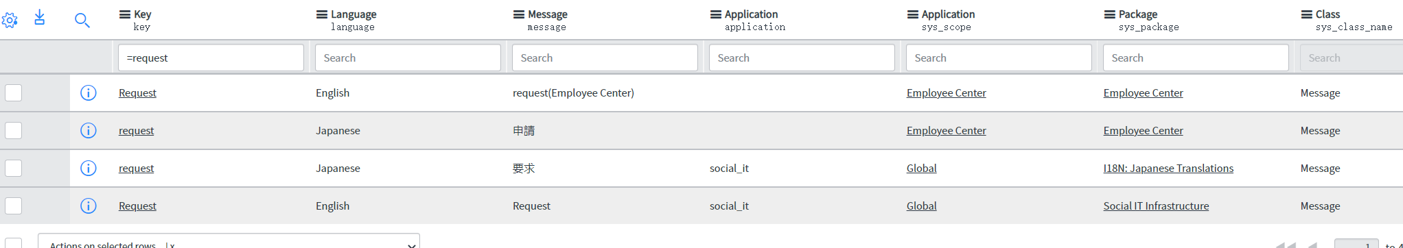This screenshot has width=1403, height=248.
Task: Open info preview for Japanese 申請 row
Action: click(x=89, y=130)
